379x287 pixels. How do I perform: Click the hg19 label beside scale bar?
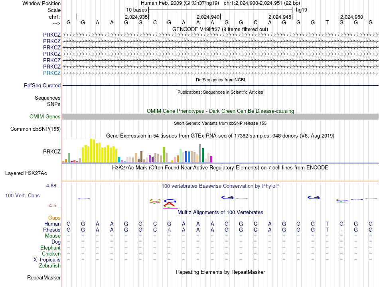[302, 10]
